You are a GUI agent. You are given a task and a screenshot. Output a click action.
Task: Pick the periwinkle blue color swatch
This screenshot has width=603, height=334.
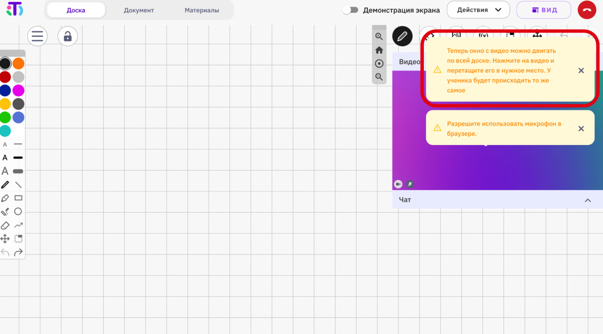click(x=18, y=118)
